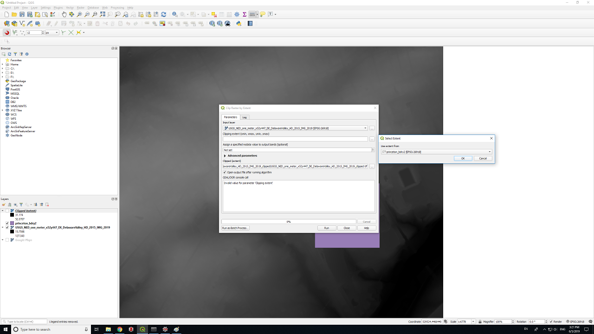Click the Save Project icon

click(x=22, y=14)
